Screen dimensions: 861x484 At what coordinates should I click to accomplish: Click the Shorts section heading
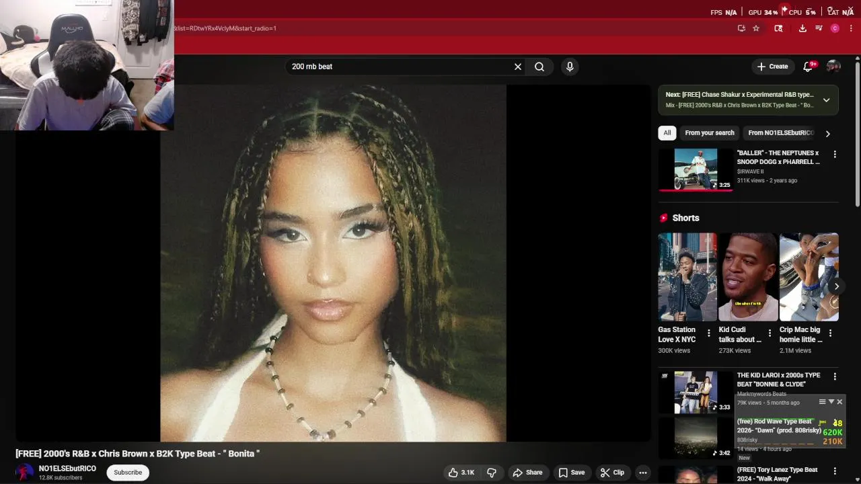pyautogui.click(x=685, y=218)
